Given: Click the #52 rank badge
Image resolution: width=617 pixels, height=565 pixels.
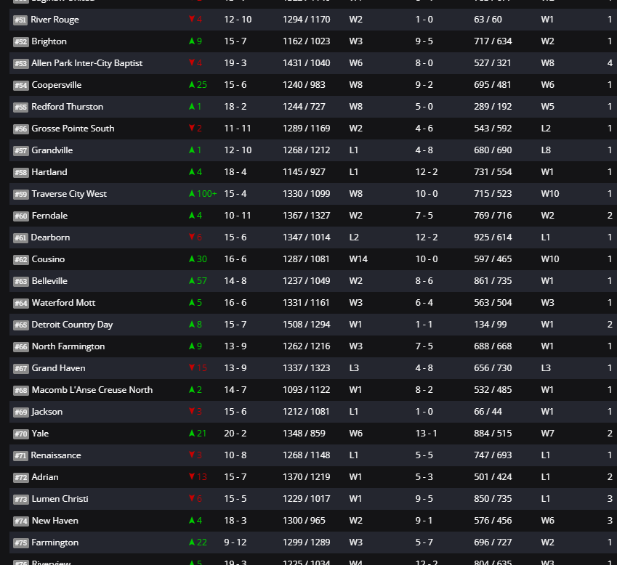Looking at the screenshot, I should coord(20,41).
